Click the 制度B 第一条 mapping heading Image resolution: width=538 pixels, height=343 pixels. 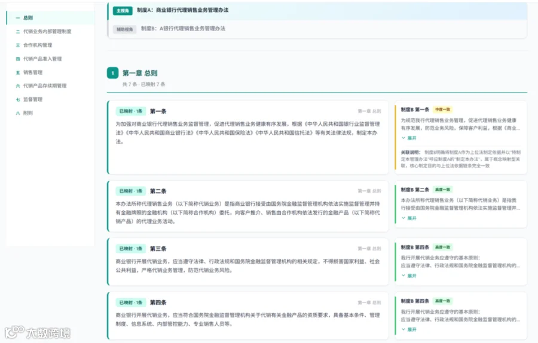415,110
